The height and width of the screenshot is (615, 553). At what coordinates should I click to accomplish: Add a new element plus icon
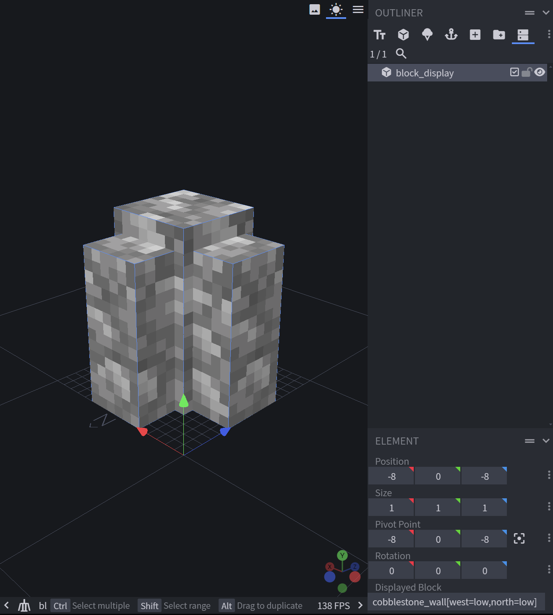click(475, 34)
